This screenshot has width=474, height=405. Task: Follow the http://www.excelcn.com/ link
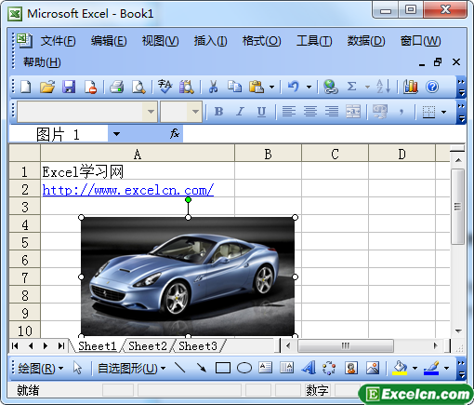pyautogui.click(x=128, y=190)
